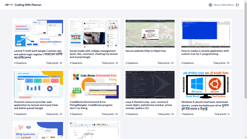Click the Loop & Nested Loop quiz title

click(x=149, y=105)
